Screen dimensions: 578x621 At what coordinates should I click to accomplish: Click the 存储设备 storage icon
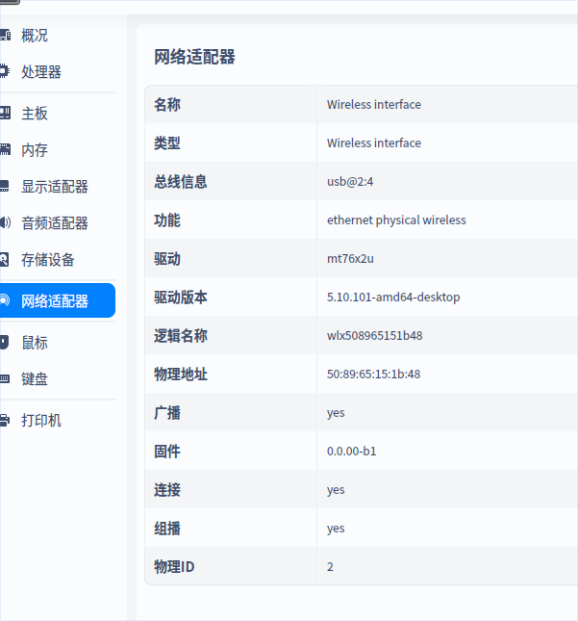pyautogui.click(x=5, y=259)
